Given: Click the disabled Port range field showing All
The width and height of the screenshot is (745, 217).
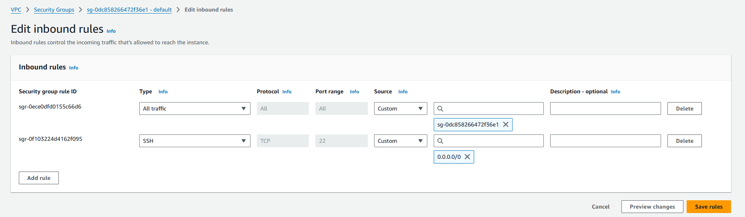Looking at the screenshot, I should [x=341, y=108].
